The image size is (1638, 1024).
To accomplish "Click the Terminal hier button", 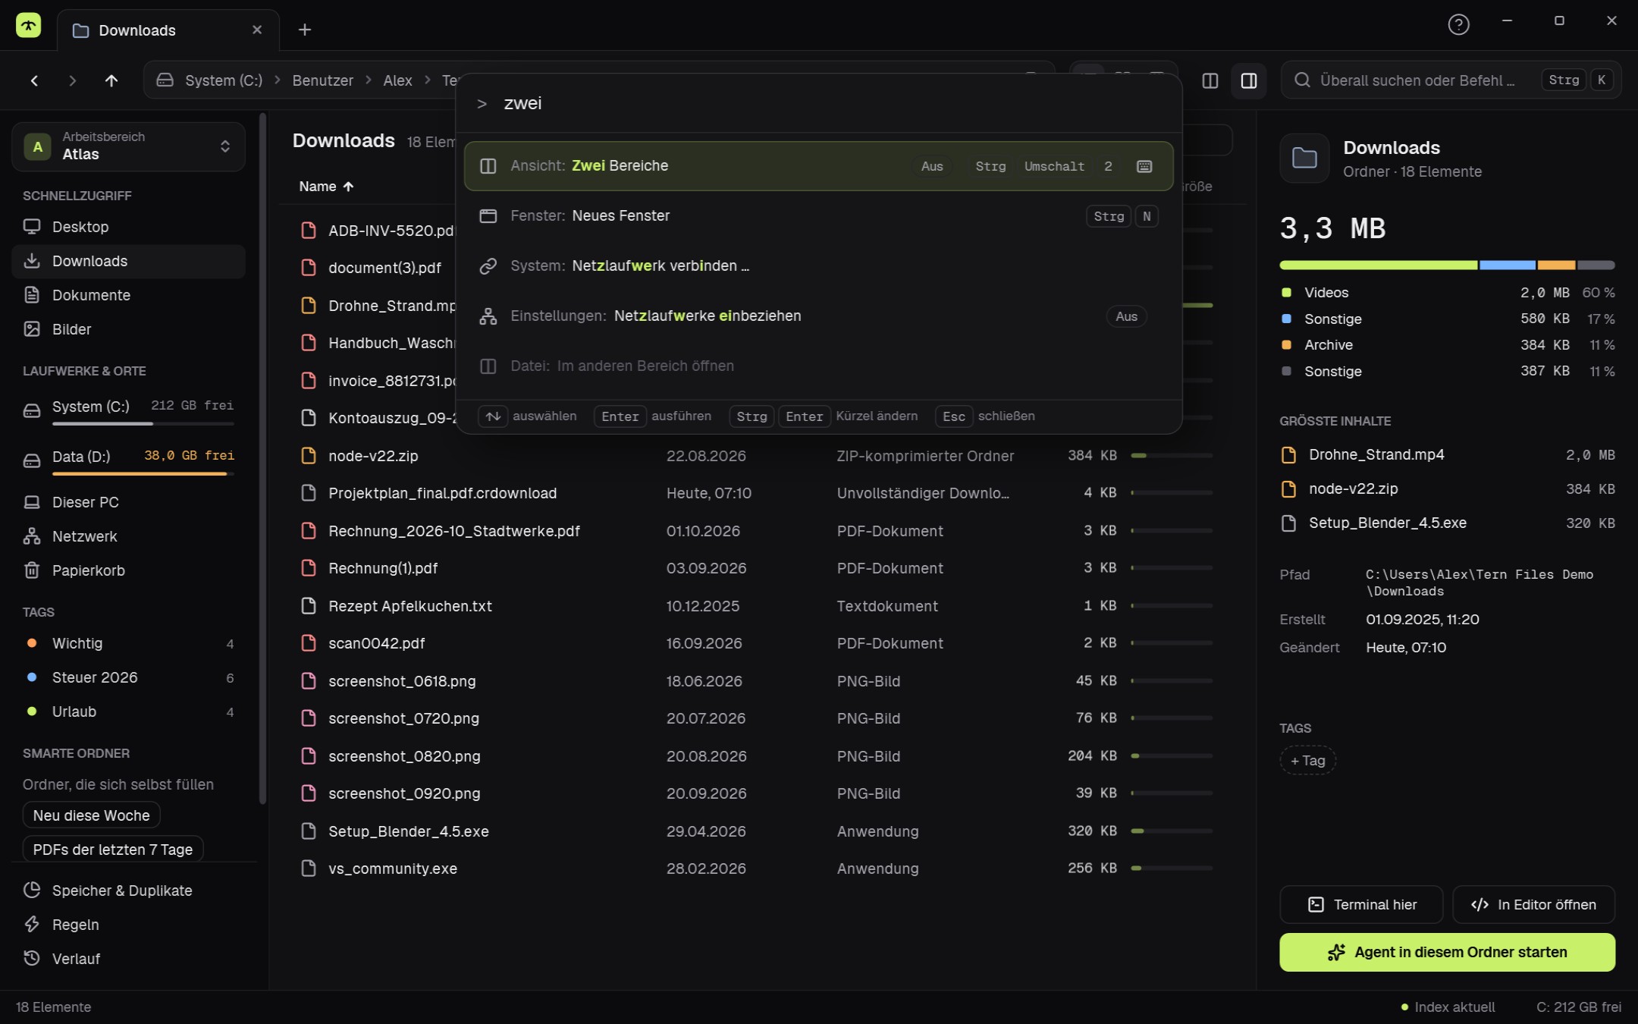I will 1361,904.
